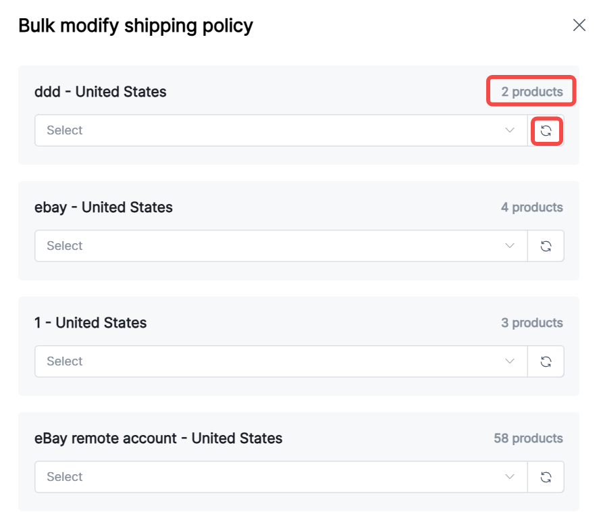This screenshot has height=512, width=601.
Task: Click the 'ddd - United States' heading
Action: point(101,92)
